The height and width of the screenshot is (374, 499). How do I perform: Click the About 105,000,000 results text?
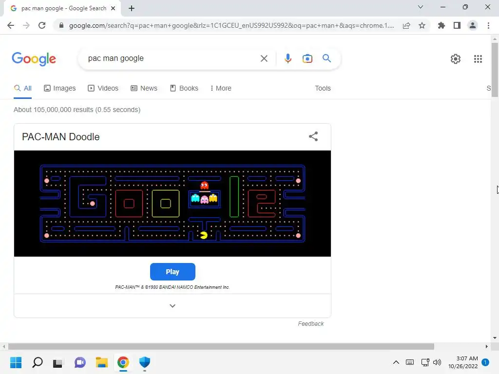coord(77,110)
